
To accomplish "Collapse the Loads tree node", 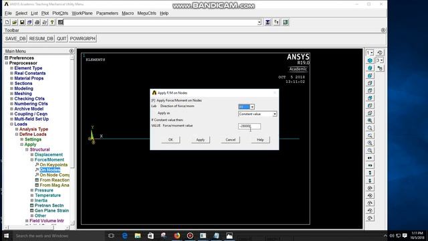I will (12, 124).
